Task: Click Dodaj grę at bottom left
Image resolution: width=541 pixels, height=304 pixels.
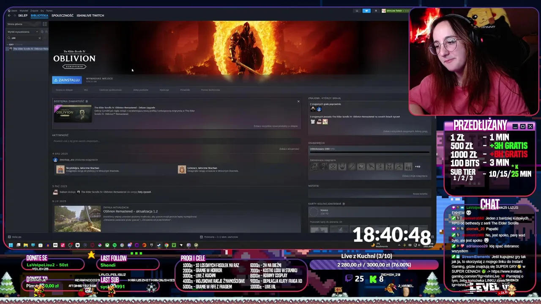Action: click(15, 237)
